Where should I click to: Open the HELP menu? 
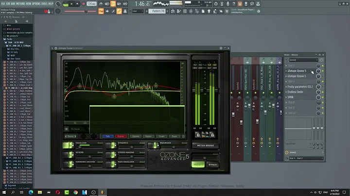(x=51, y=3)
